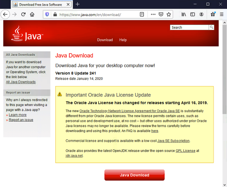Reload the current page
Viewport: 227px width, 187px height.
[x=23, y=15]
